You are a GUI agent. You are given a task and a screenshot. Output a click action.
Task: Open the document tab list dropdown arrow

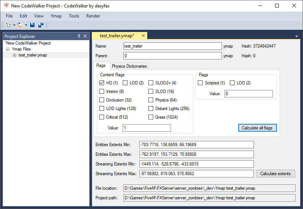[x=297, y=36]
